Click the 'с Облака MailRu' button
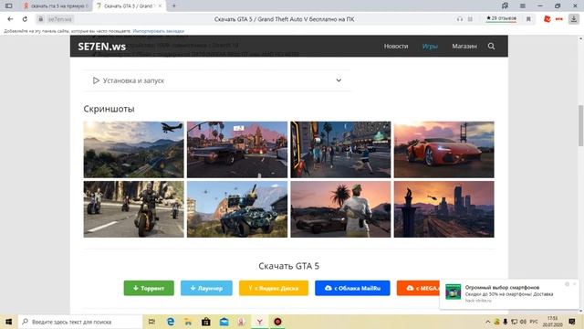The height and width of the screenshot is (329, 584). pos(352,288)
